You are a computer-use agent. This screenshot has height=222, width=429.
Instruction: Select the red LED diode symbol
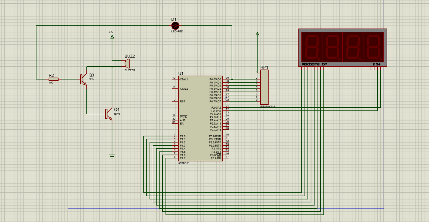(175, 26)
